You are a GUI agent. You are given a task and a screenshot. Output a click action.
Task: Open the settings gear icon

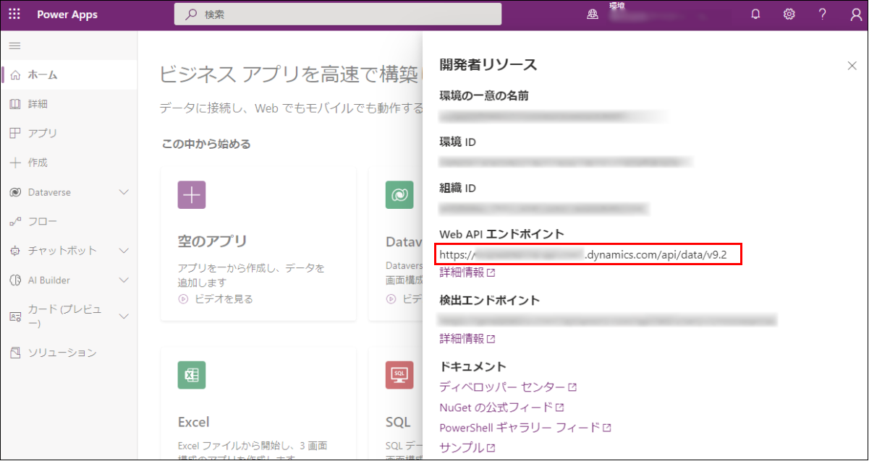pos(789,14)
